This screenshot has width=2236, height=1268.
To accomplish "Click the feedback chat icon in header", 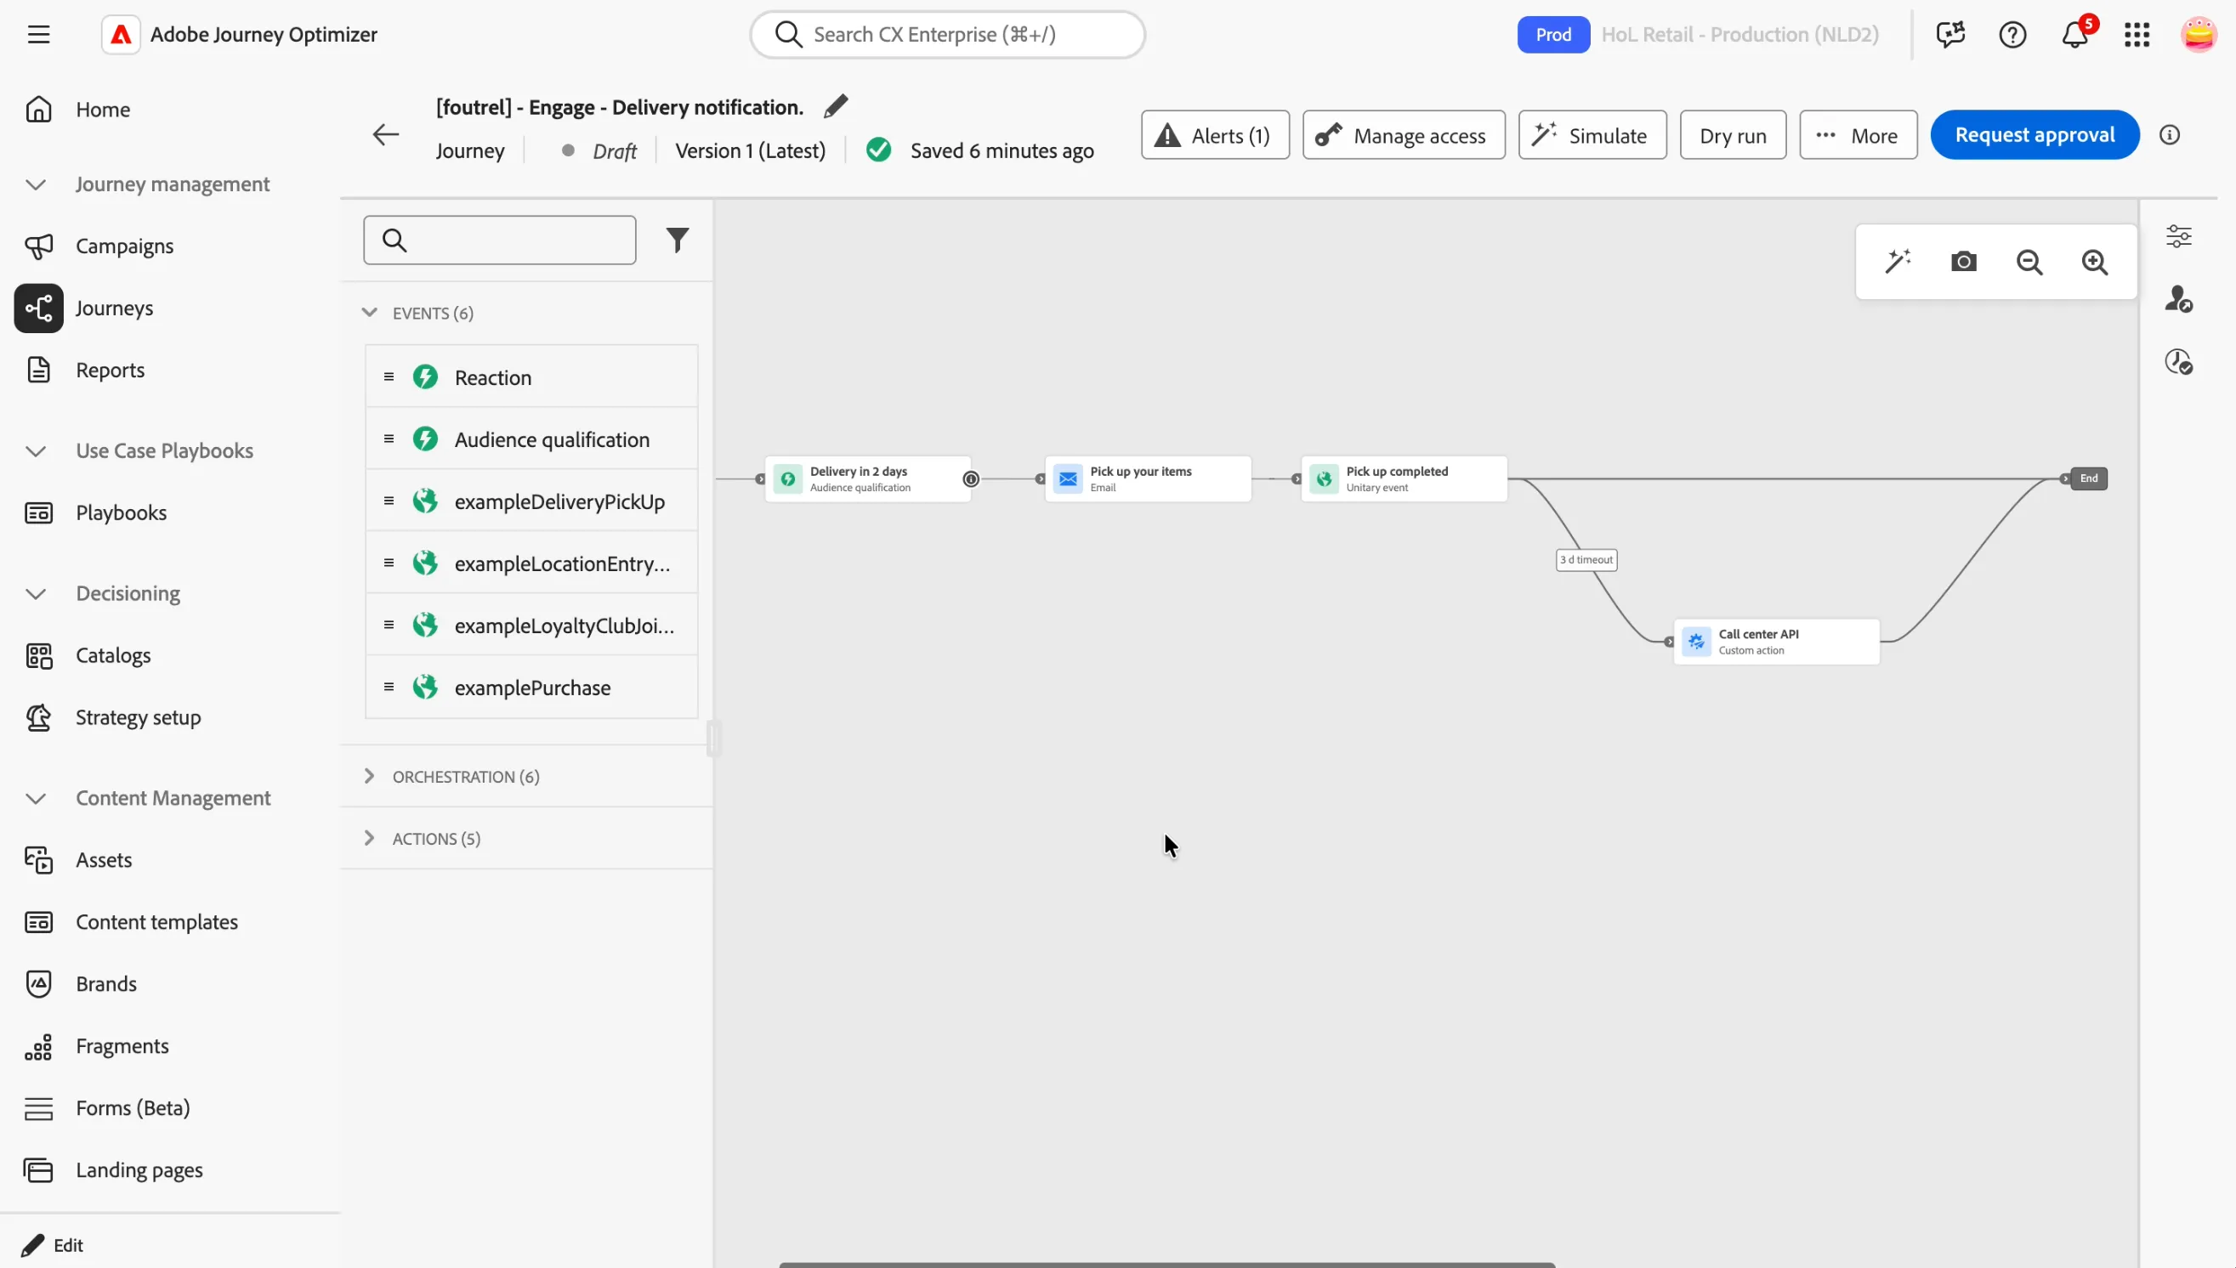I will (x=1950, y=35).
